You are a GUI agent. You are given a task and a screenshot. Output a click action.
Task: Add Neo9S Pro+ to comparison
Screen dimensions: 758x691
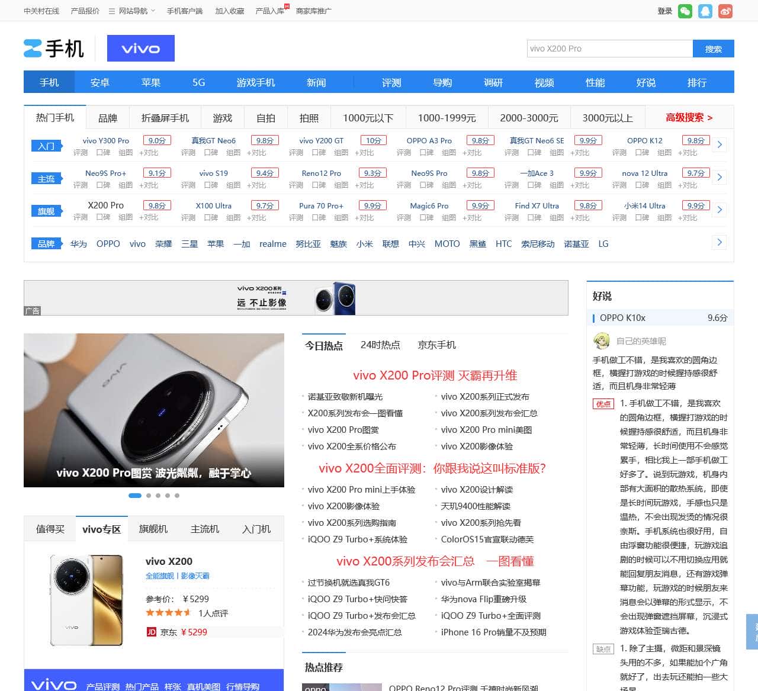[149, 185]
